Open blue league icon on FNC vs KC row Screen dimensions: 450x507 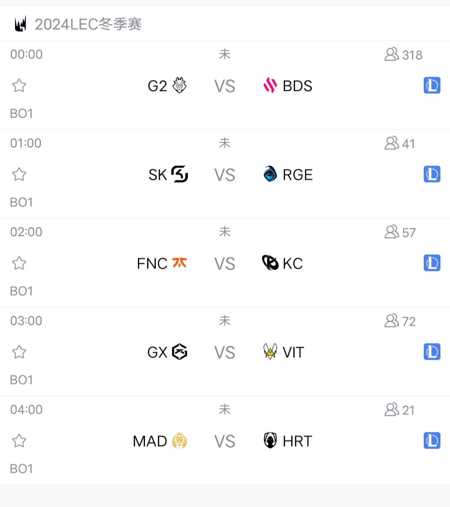pyautogui.click(x=432, y=263)
